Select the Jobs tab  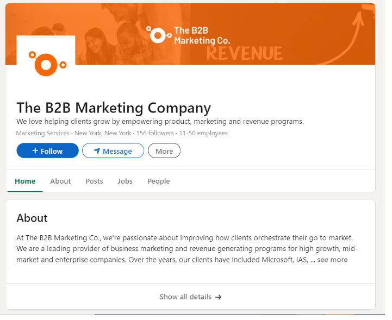click(125, 181)
